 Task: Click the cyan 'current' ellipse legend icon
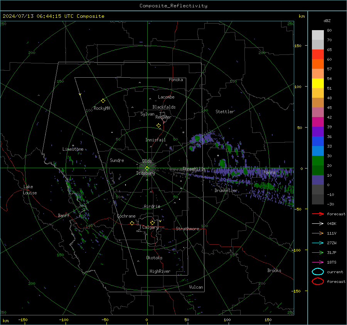pyautogui.click(x=318, y=272)
